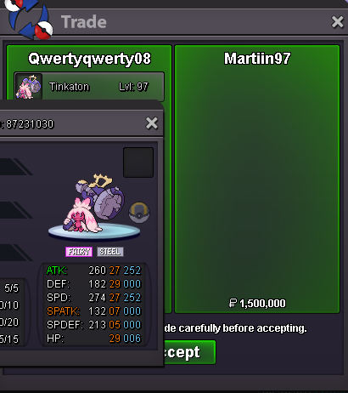Viewport: 348px width, 393px height.
Task: Select the STEEL type badge
Action: pyautogui.click(x=110, y=252)
